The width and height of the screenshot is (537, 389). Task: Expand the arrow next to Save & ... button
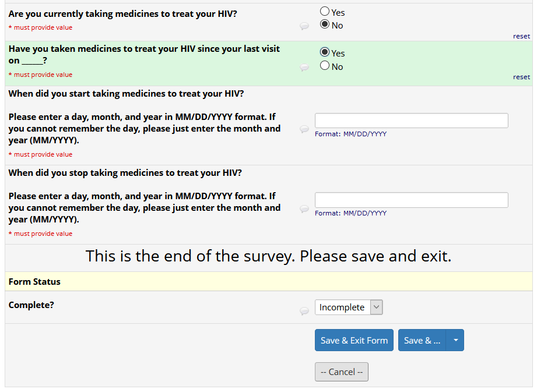coord(455,341)
